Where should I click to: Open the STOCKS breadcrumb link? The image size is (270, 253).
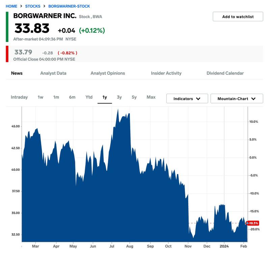tap(33, 6)
